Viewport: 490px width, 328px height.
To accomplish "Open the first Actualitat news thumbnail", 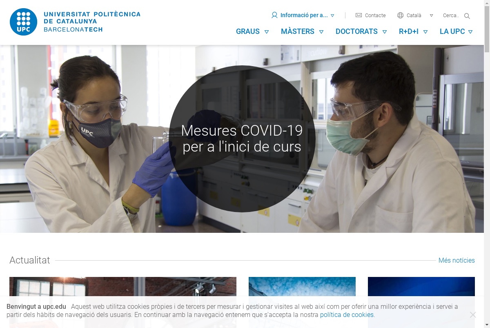I will [x=123, y=302].
